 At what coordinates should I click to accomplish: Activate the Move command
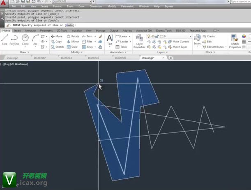[57, 36]
